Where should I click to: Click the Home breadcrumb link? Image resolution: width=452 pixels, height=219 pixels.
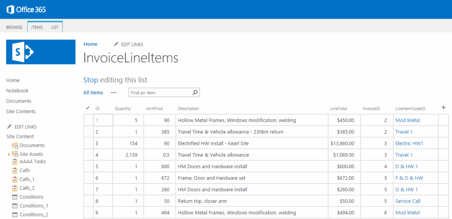(x=90, y=44)
